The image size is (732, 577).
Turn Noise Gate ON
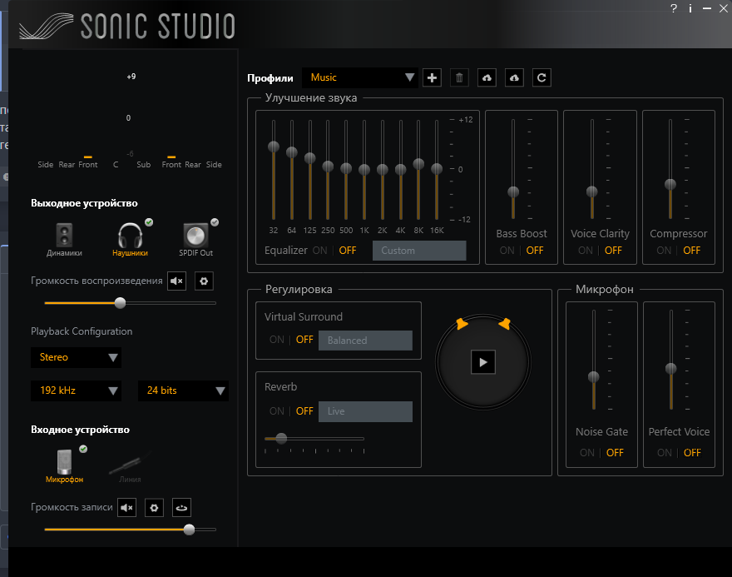(587, 453)
